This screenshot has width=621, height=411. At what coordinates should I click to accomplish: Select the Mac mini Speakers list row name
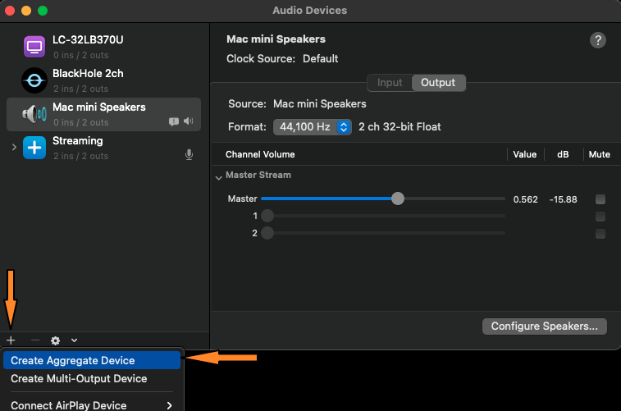click(99, 107)
